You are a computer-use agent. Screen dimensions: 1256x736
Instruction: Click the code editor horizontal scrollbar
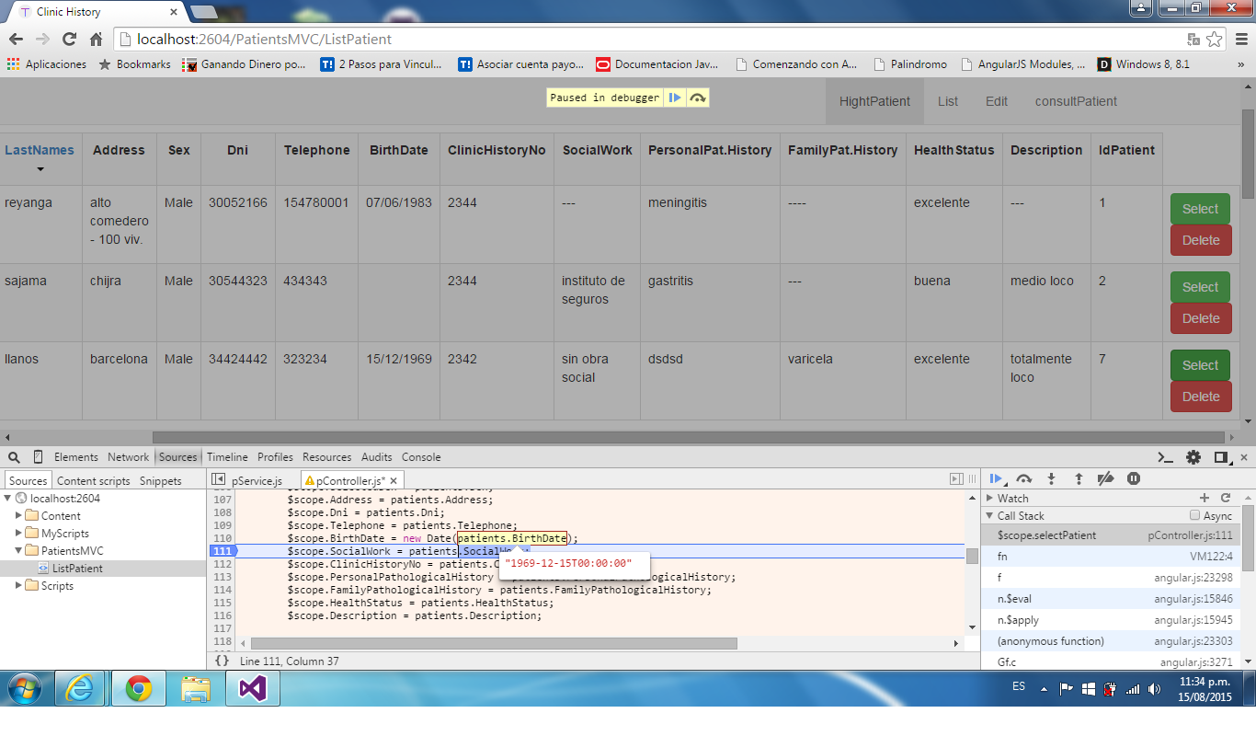pos(494,643)
